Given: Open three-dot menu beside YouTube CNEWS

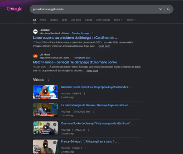Looking at the screenshot, I should pyautogui.click(x=84, y=94).
